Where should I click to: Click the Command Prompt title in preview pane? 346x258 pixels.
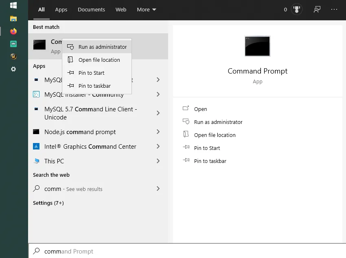click(x=258, y=71)
